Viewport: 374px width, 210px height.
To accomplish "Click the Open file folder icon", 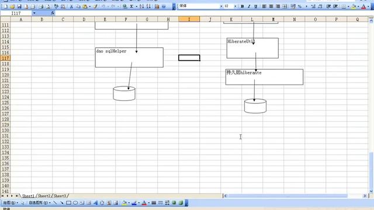I will 12,6.
